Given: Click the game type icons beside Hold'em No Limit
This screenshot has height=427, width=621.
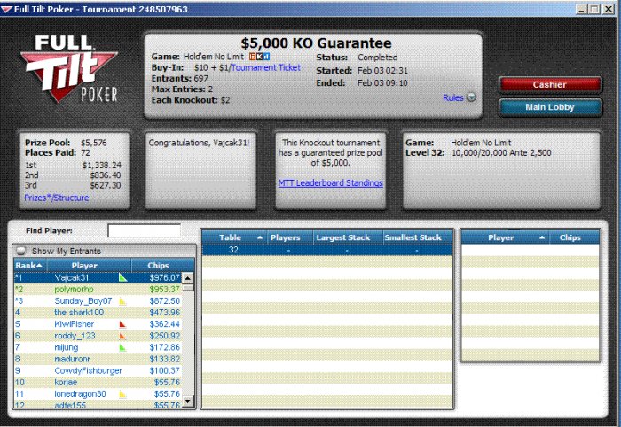Looking at the screenshot, I should point(259,57).
